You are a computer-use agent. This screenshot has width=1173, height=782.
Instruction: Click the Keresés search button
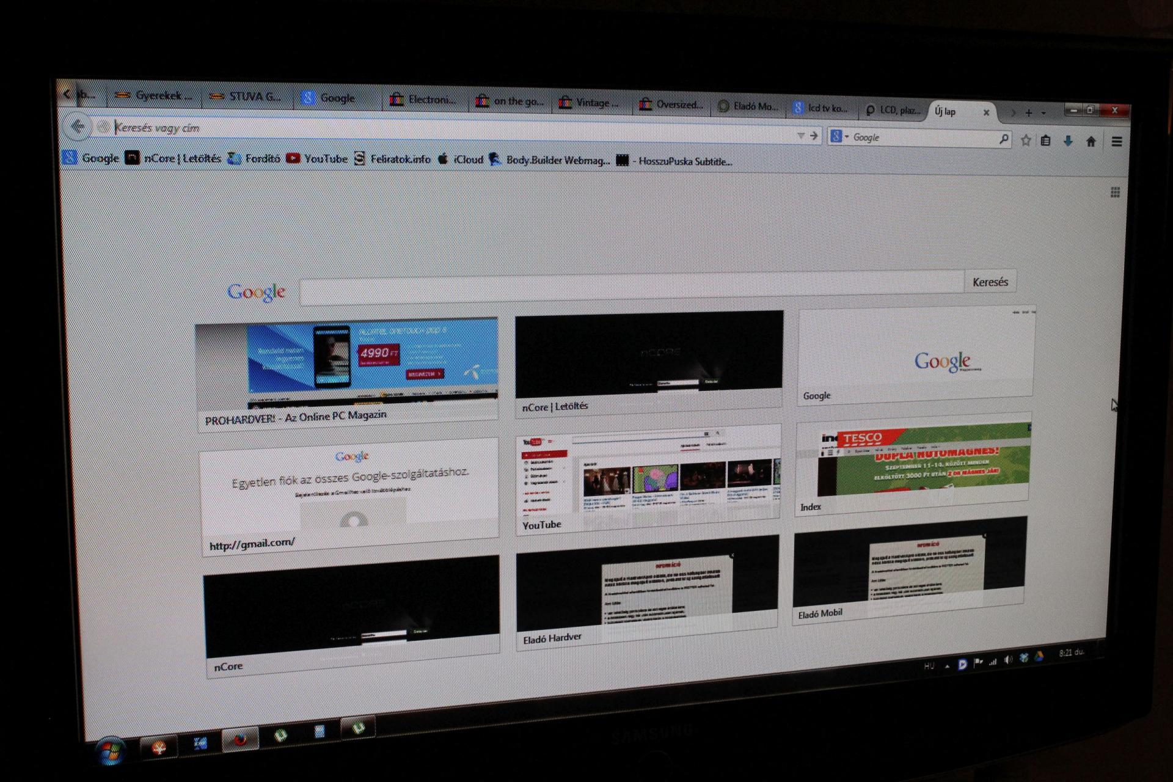(990, 282)
